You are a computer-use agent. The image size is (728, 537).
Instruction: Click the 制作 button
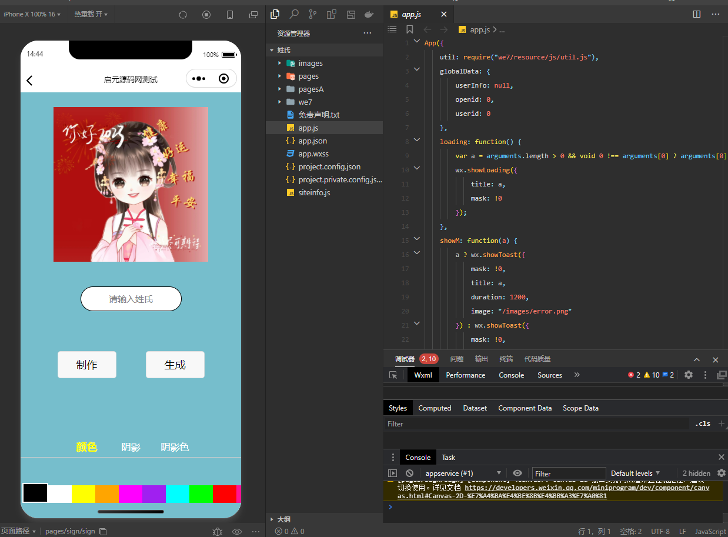[87, 365]
